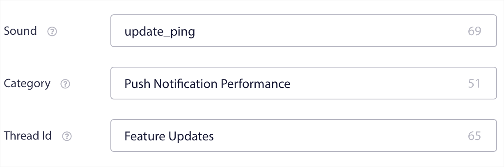Click the word Feature in Thread Id

pos(145,136)
